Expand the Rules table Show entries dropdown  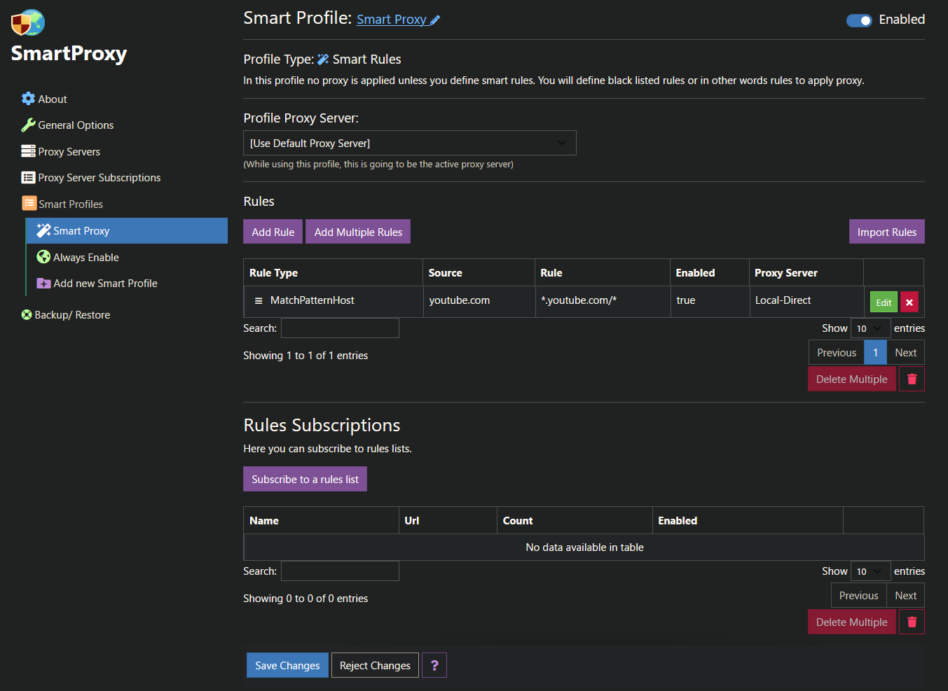point(870,328)
